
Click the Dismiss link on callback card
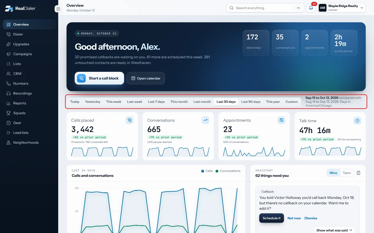pyautogui.click(x=311, y=218)
